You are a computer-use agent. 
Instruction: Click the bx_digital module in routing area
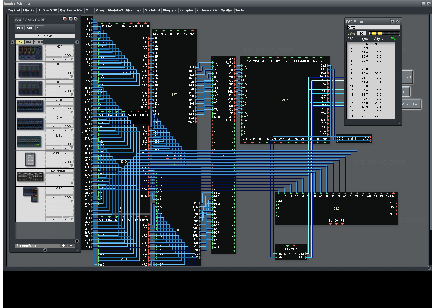click(x=354, y=139)
